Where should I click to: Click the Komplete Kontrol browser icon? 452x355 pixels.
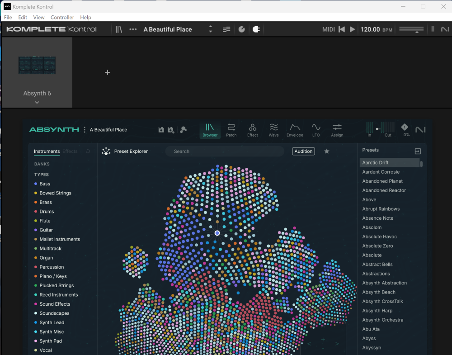click(119, 29)
